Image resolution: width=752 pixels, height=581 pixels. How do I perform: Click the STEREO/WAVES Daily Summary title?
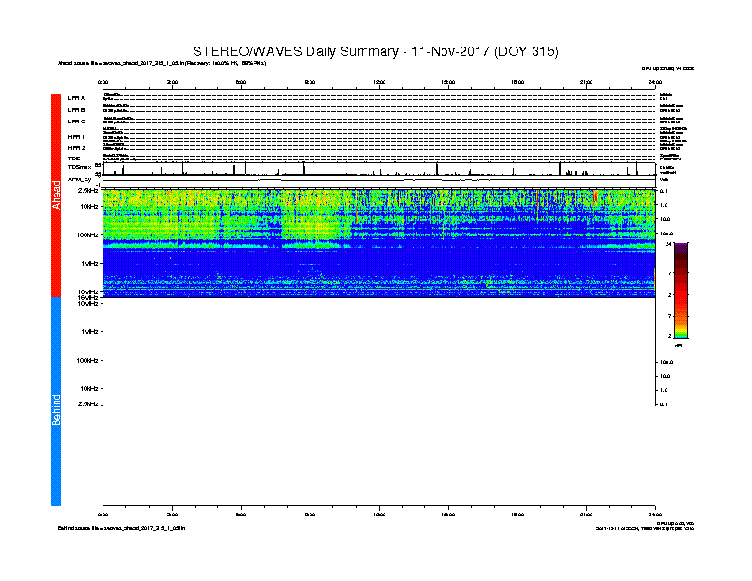click(x=375, y=51)
